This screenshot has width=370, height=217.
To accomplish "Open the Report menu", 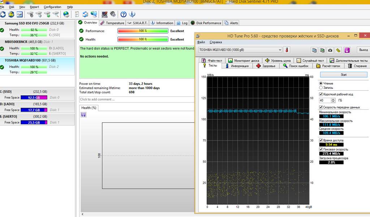I will pos(34,7).
